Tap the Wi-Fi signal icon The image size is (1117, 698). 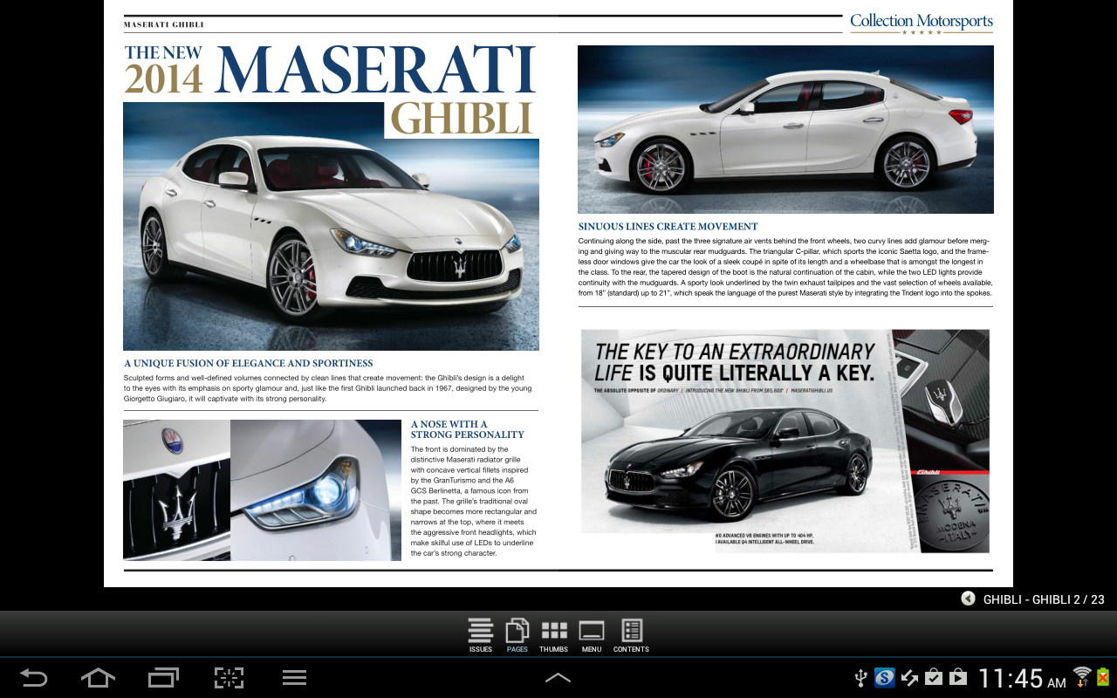click(1082, 675)
